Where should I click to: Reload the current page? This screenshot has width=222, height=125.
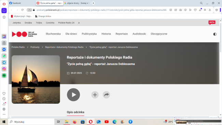[x=22, y=10]
